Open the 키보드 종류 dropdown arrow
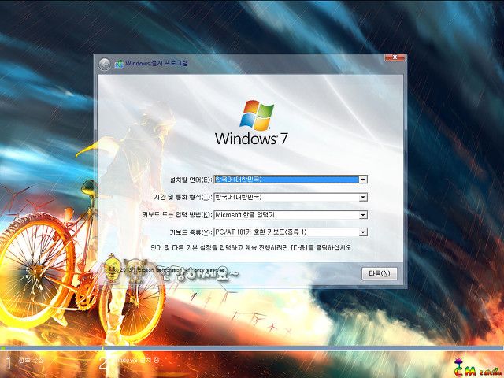This screenshot has width=504, height=378. pos(363,232)
